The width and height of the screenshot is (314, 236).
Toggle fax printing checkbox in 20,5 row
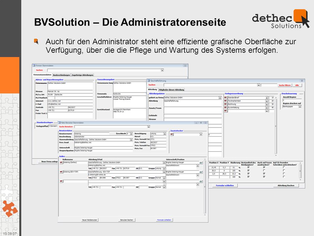(264, 170)
